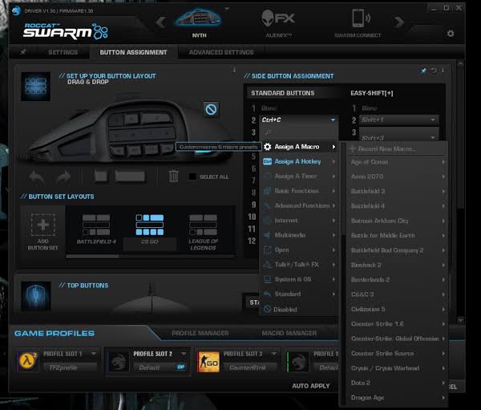Open the Profile Slot 1 dropdown arrow

point(94,354)
